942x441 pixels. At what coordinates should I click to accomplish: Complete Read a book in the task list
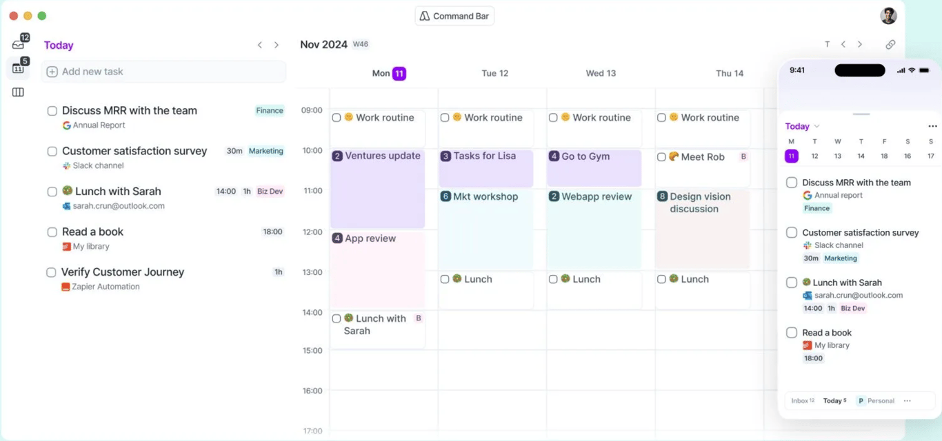[x=52, y=232]
